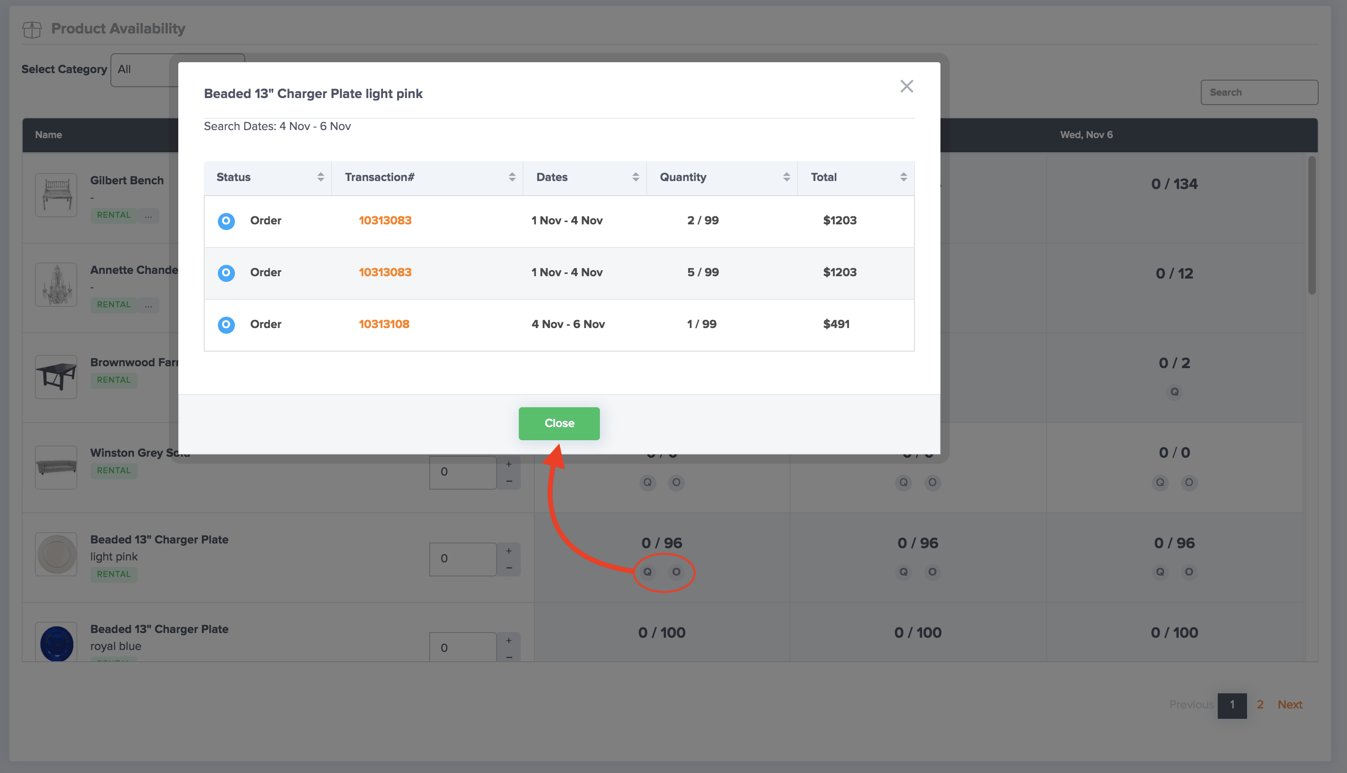
Task: Decrease quantity for light pink Charger Plate
Action: pos(509,568)
